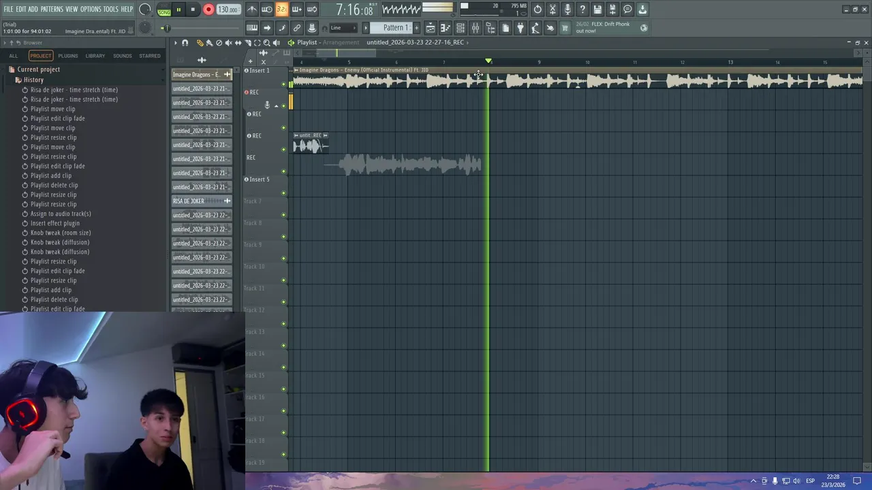Open the PATTERNS menu
The width and height of the screenshot is (872, 490).
point(52,9)
